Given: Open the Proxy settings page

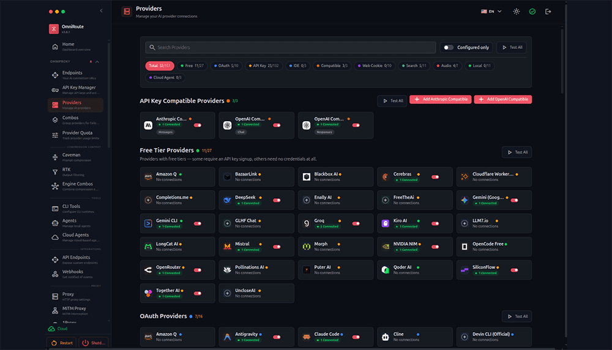Looking at the screenshot, I should click(75, 296).
